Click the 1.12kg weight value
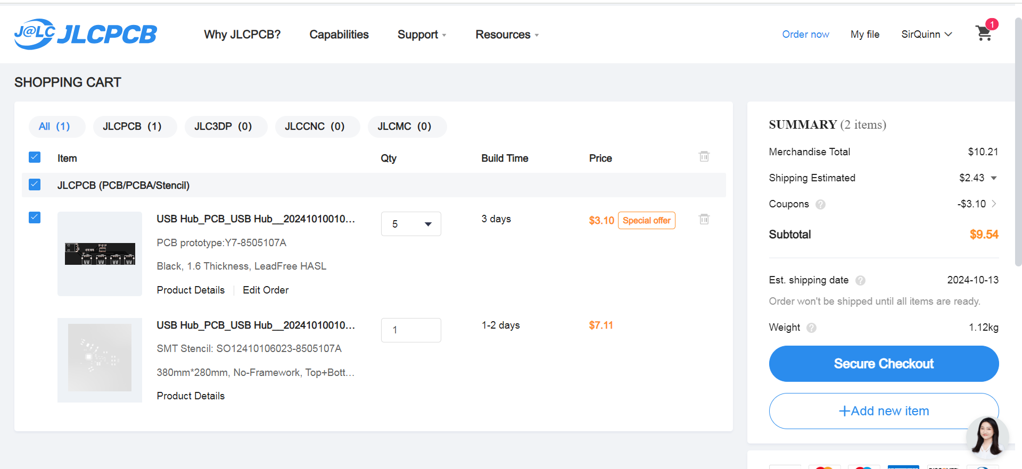This screenshot has width=1022, height=469. pyautogui.click(x=984, y=328)
